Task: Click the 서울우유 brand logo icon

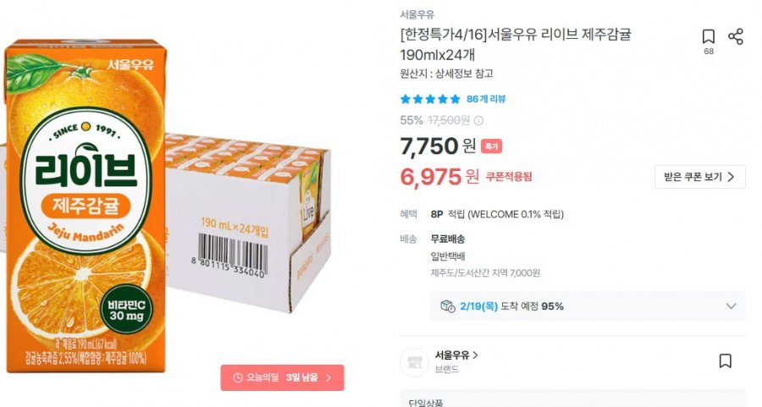Action: pos(415,361)
